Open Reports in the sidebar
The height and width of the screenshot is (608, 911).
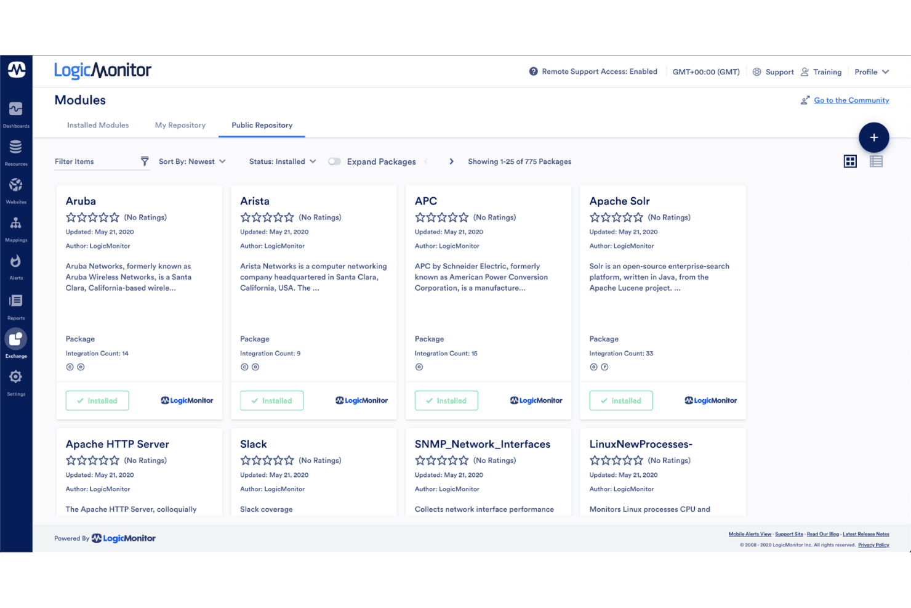coord(16,306)
